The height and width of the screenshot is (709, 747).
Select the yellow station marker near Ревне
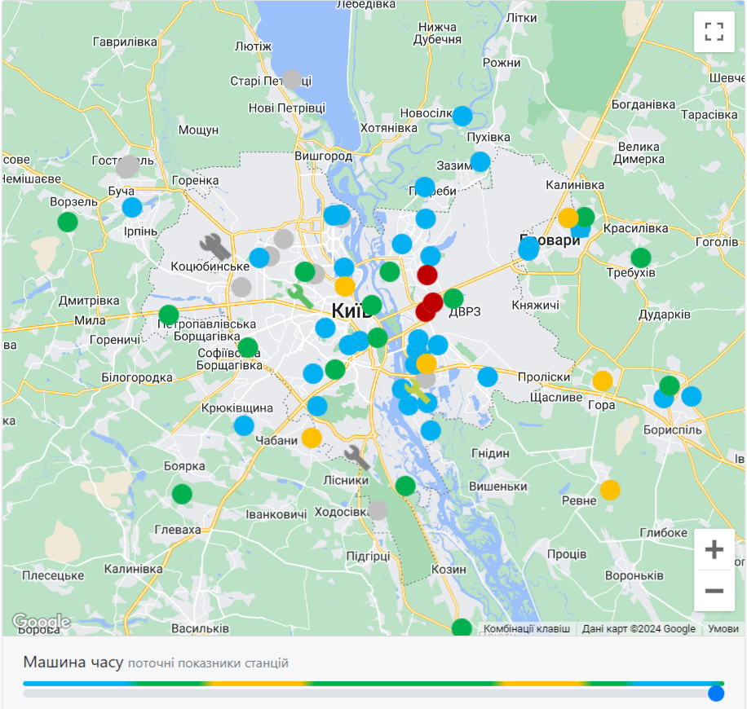(610, 490)
